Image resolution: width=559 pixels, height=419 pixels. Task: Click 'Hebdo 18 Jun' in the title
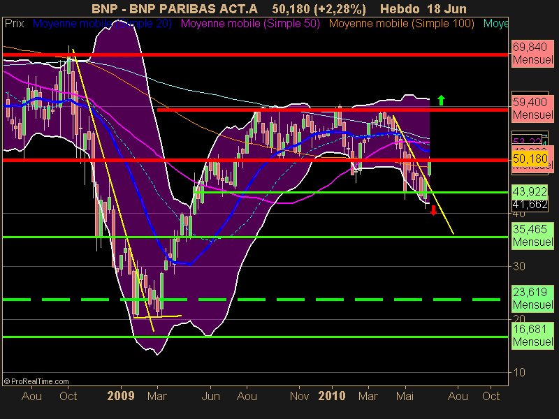click(423, 8)
